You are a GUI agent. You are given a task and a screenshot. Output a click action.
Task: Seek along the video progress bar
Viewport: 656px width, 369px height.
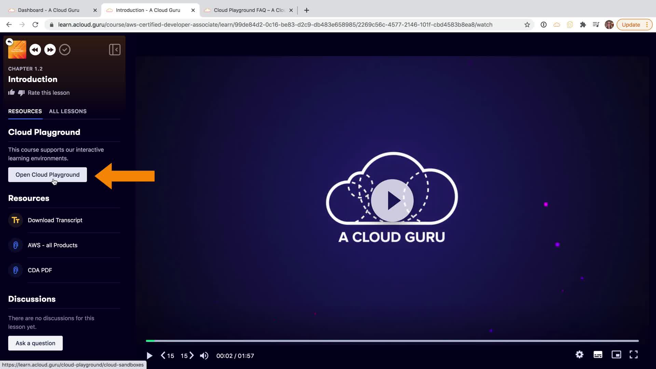pos(392,341)
